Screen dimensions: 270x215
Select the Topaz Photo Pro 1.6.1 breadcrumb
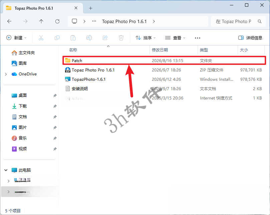click(124, 21)
